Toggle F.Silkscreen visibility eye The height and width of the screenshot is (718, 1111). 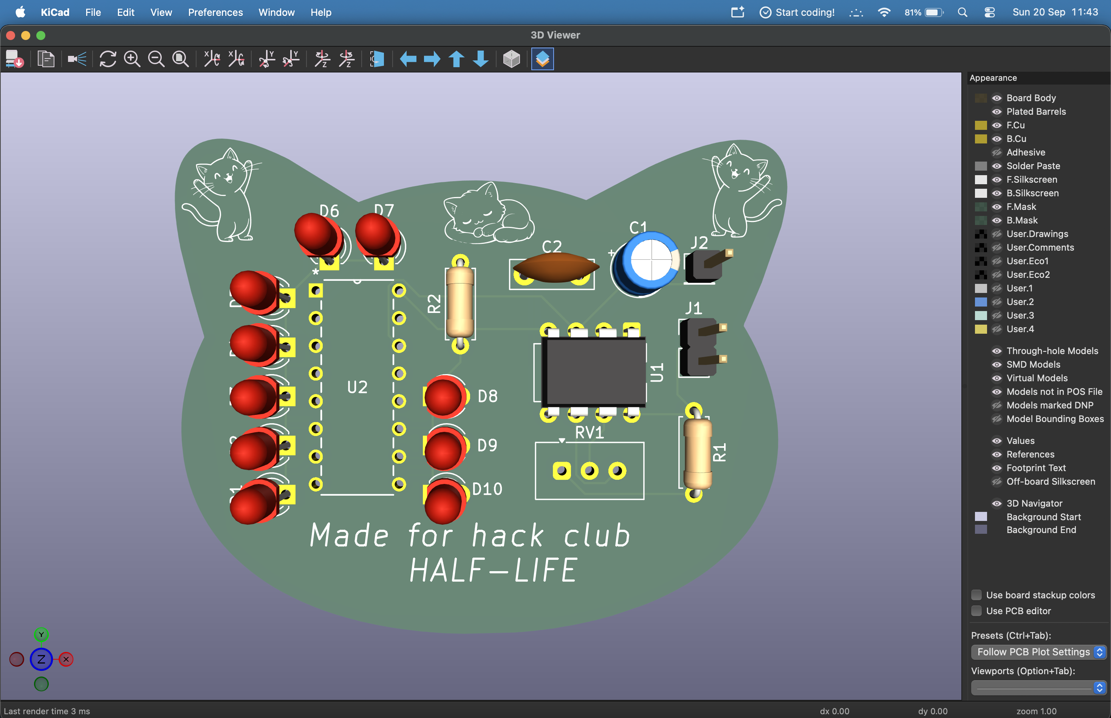(x=996, y=180)
